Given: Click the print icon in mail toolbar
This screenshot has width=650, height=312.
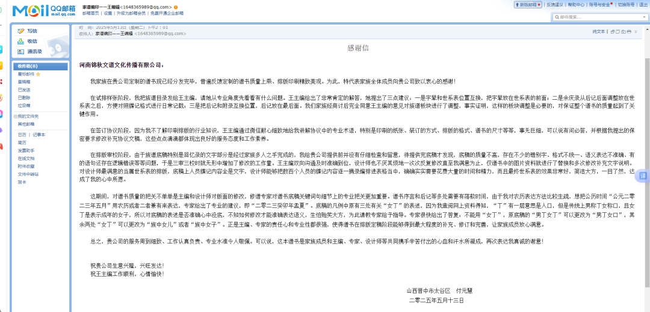Looking at the screenshot, I should (628, 31).
